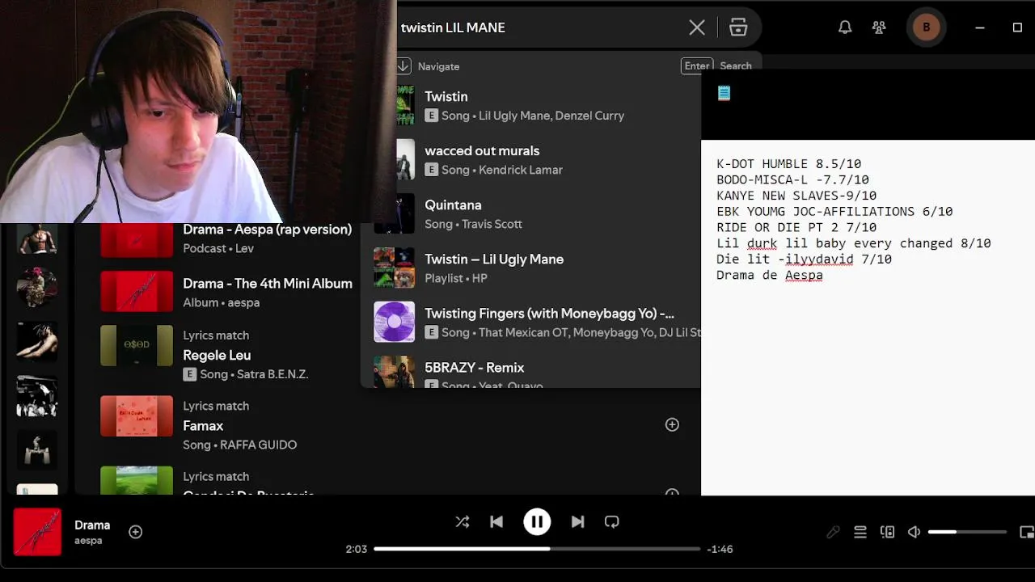Screen dimensions: 1035x582
Task: Open Connect to a device
Action: pyautogui.click(x=887, y=532)
